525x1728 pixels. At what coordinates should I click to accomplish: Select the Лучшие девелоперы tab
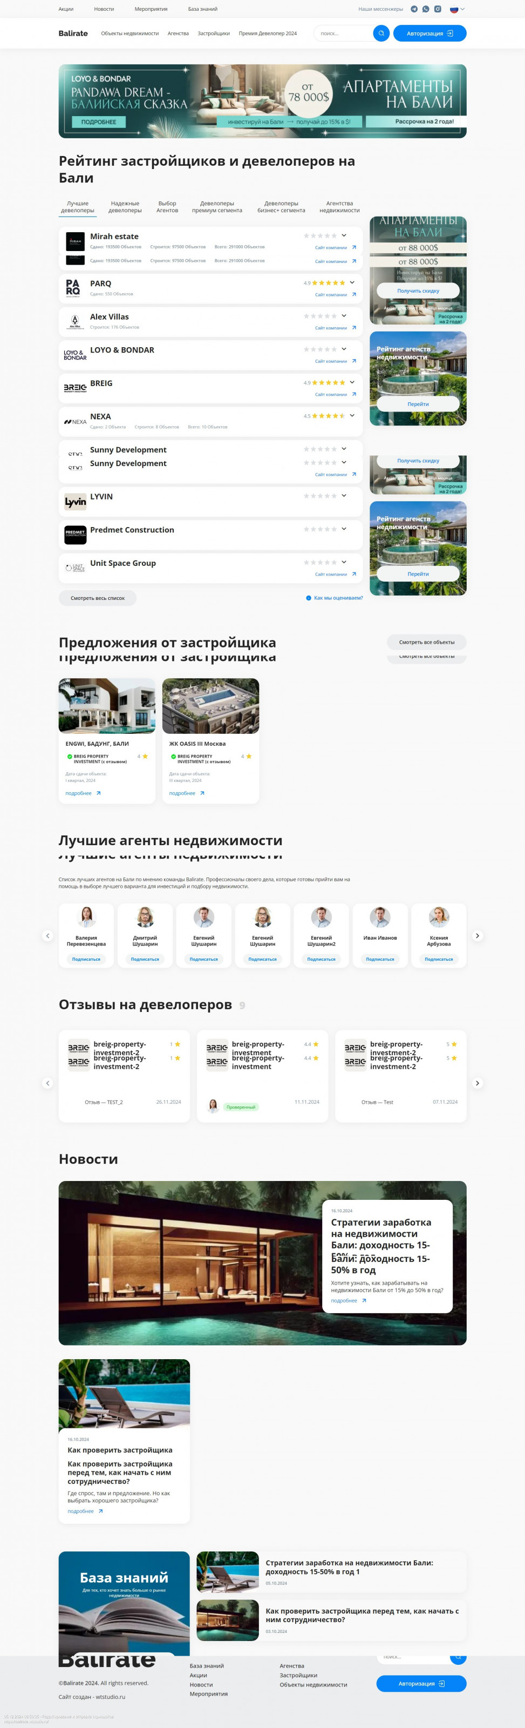click(78, 207)
